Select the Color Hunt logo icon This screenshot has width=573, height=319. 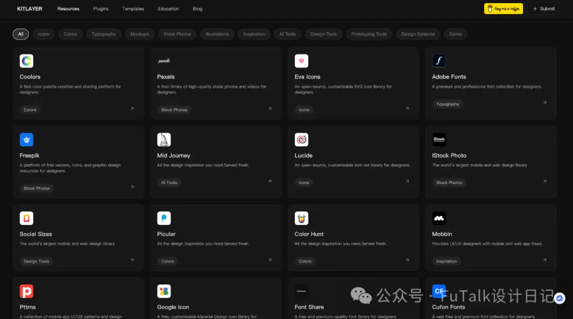coord(301,218)
